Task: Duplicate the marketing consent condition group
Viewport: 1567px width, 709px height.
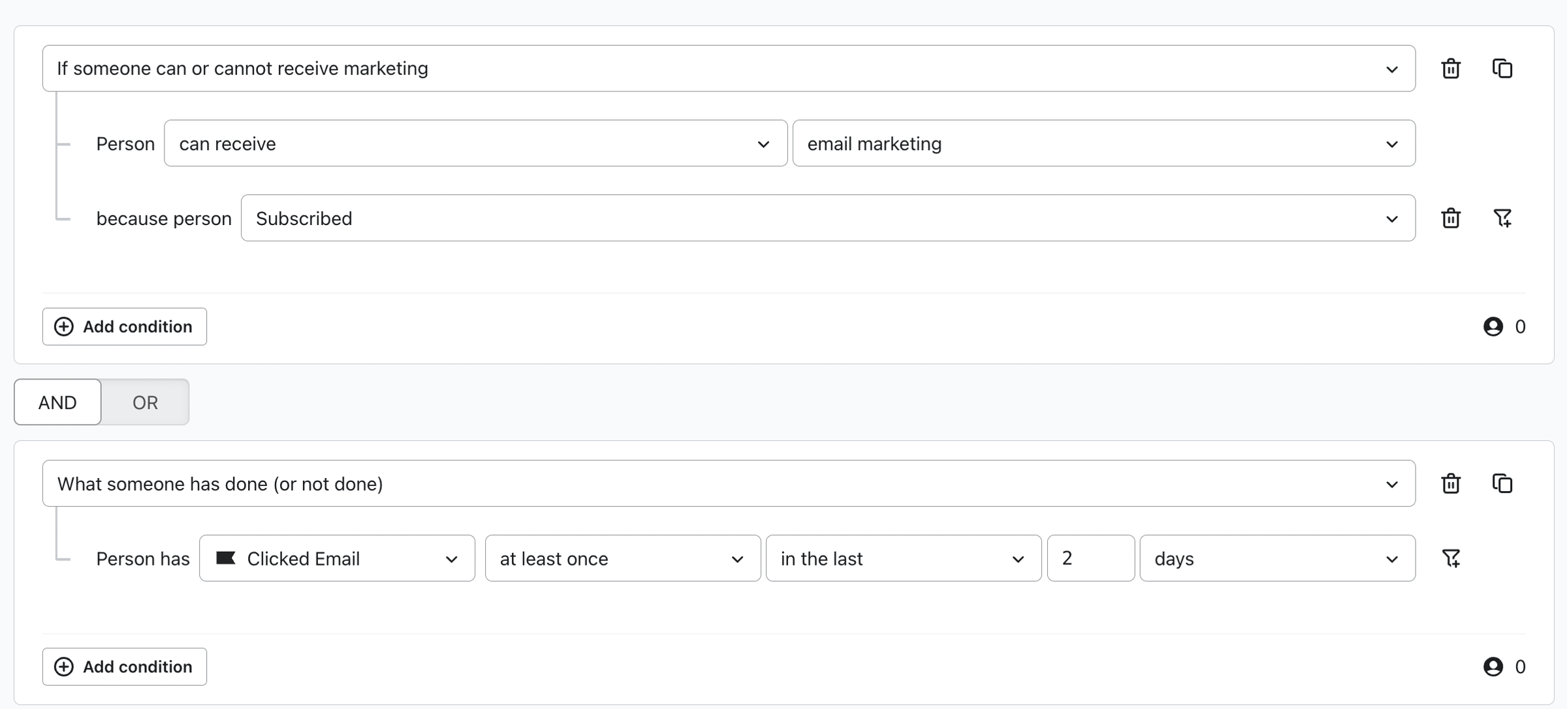Action: pyautogui.click(x=1502, y=68)
